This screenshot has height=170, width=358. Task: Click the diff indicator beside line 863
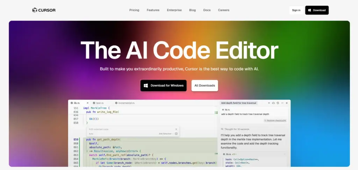coord(216,154)
